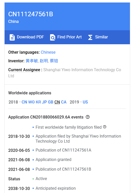
Task: Open the struck-through KR application
Action: click(x=38, y=102)
